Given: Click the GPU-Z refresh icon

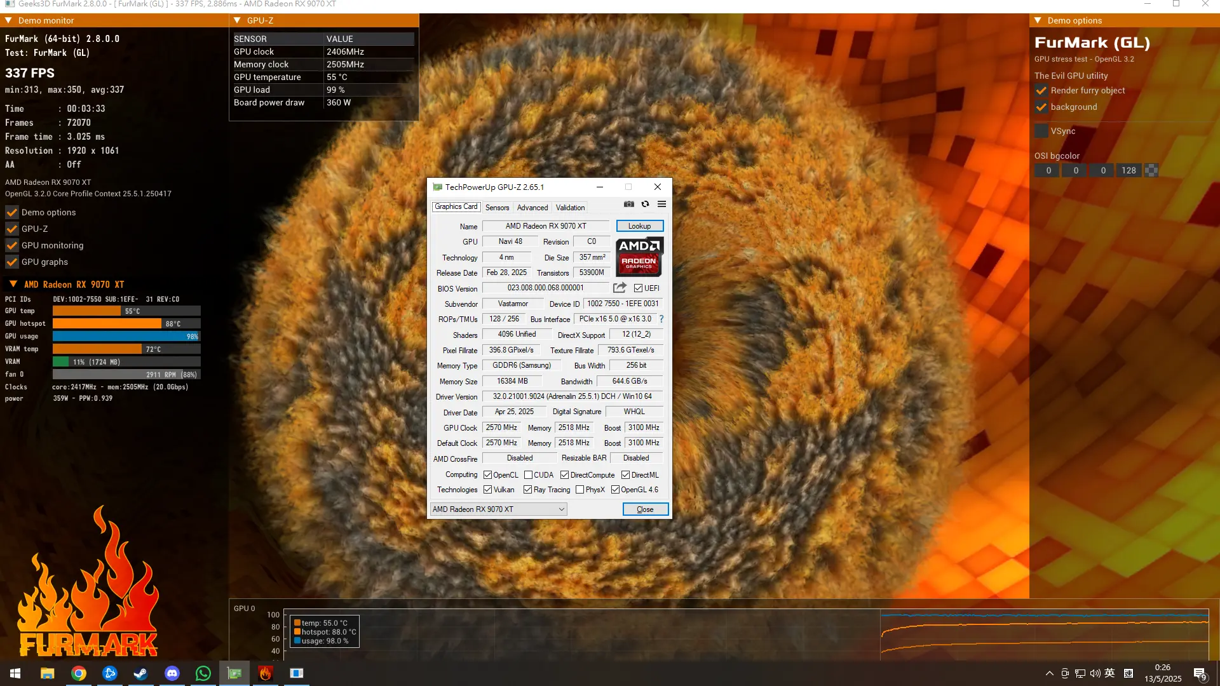Looking at the screenshot, I should (645, 204).
